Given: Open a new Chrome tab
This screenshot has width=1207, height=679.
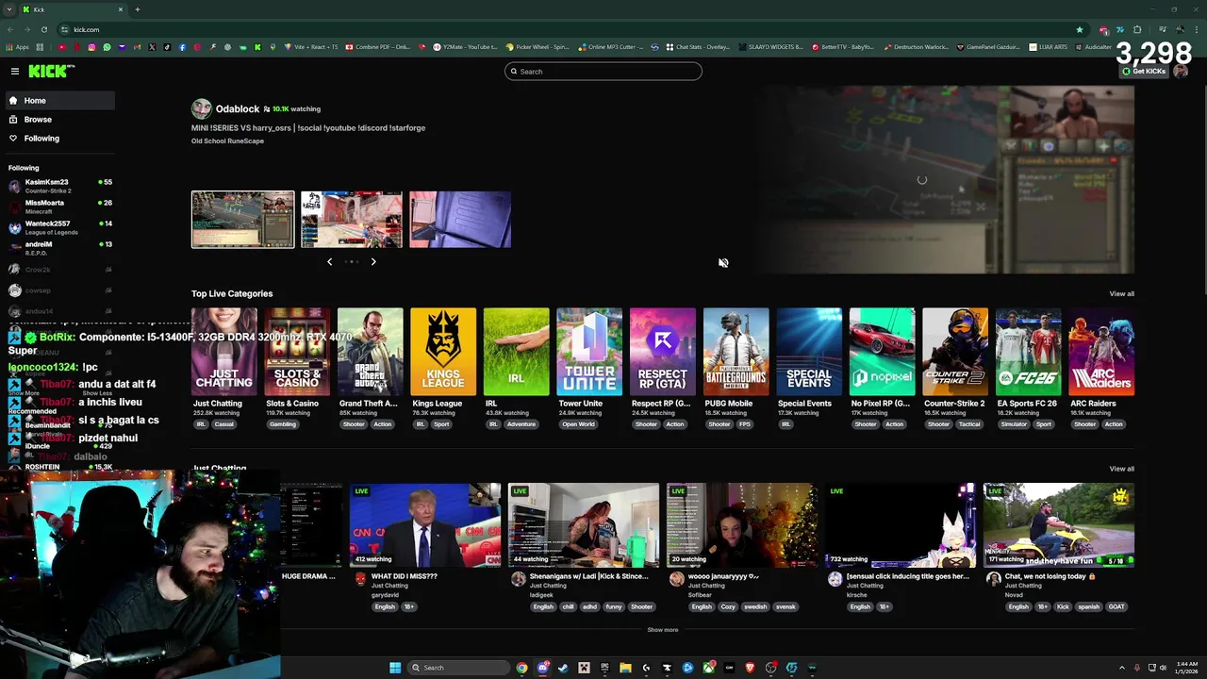Looking at the screenshot, I should [138, 9].
